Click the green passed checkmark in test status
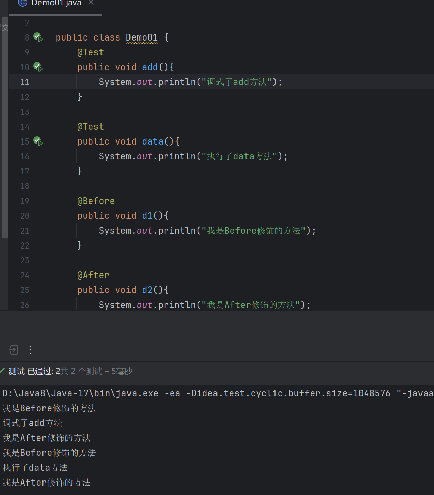 (2, 371)
